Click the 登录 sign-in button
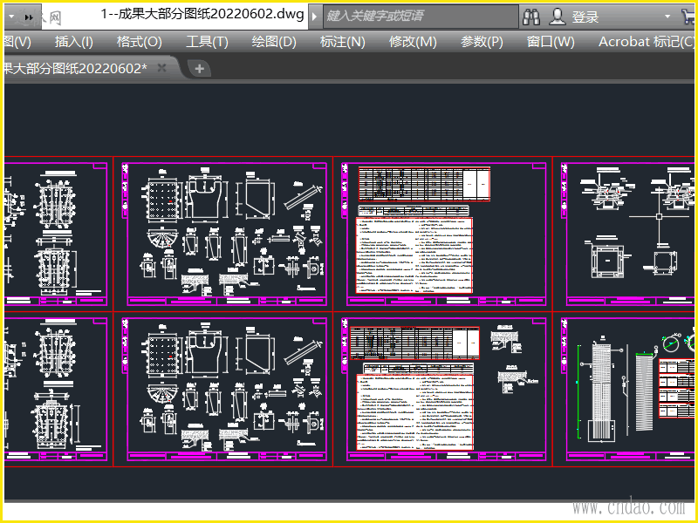The height and width of the screenshot is (523, 698). 585,17
